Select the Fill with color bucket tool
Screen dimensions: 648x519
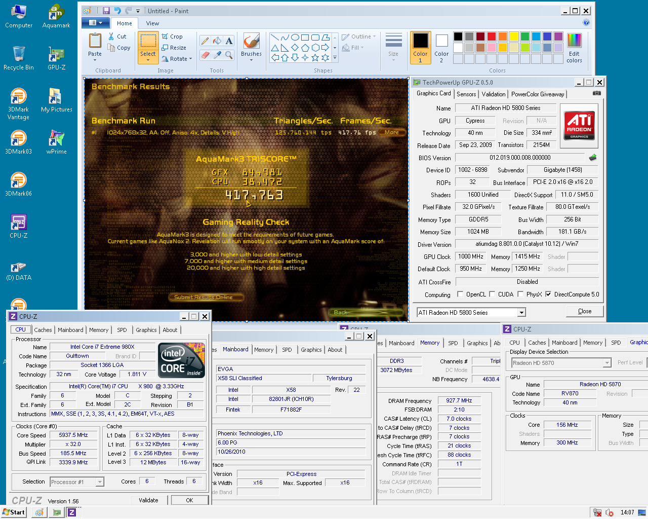pos(217,41)
